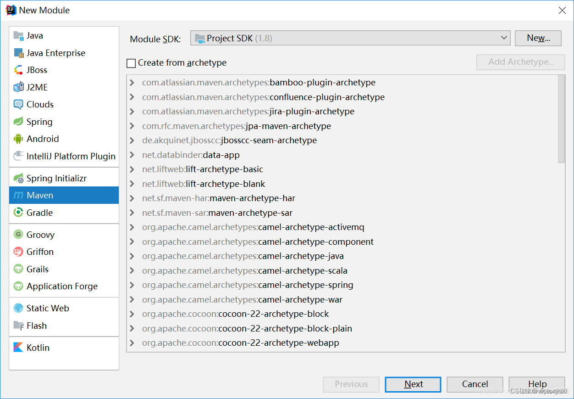Click the Grails icon
The width and height of the screenshot is (574, 399).
pos(18,269)
